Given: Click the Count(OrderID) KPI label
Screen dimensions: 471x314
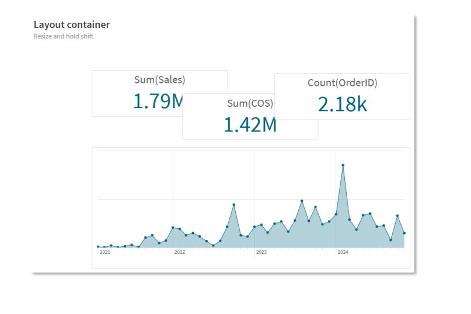Looking at the screenshot, I should (x=342, y=83).
